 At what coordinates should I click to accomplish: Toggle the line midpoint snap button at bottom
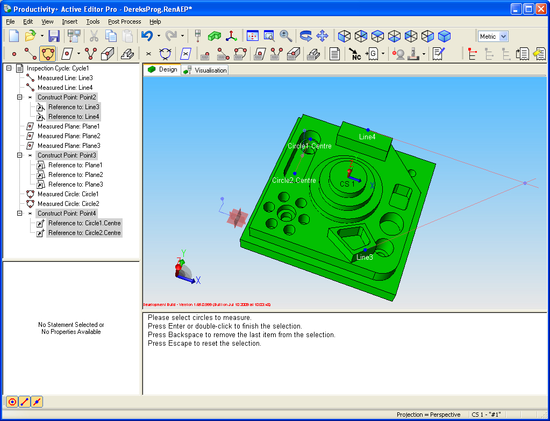point(37,402)
